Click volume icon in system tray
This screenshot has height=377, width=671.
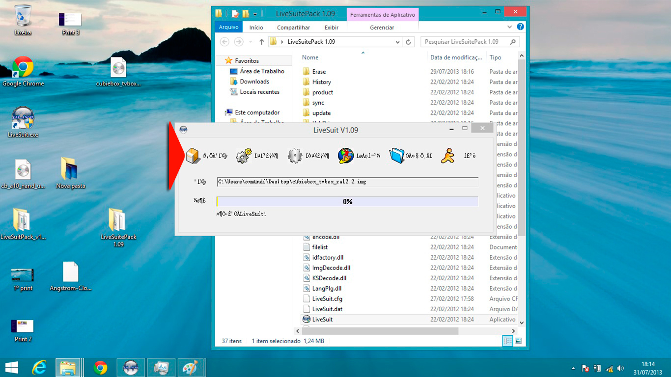coord(620,368)
